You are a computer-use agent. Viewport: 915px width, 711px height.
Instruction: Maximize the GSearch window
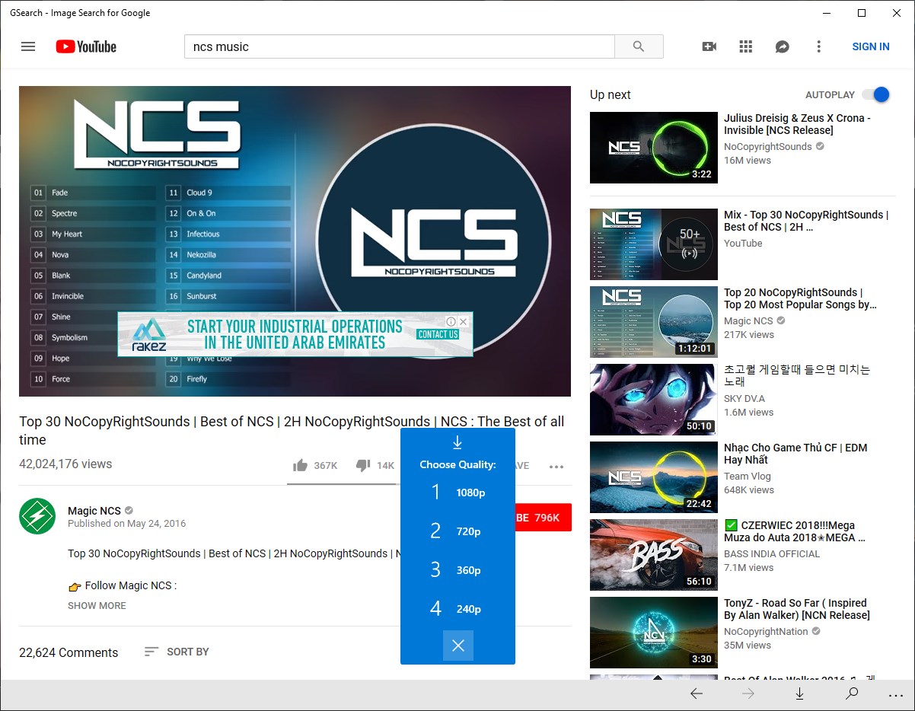coord(862,12)
